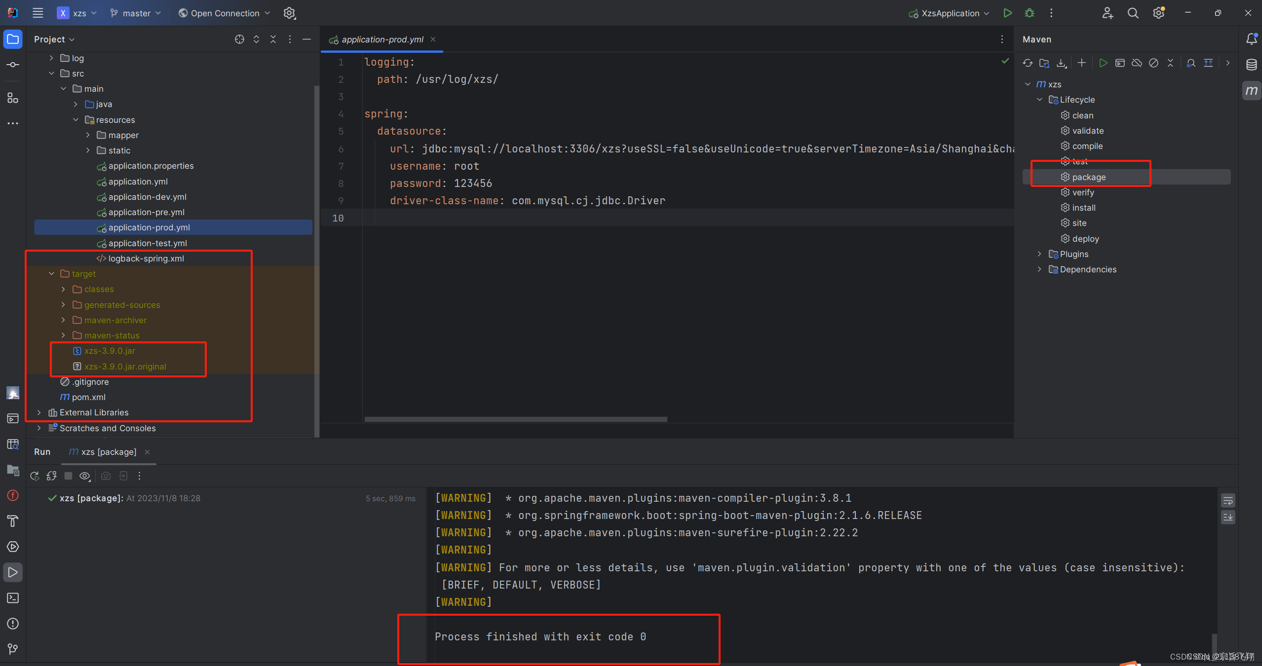Open the Terminal tool window icon

13,598
